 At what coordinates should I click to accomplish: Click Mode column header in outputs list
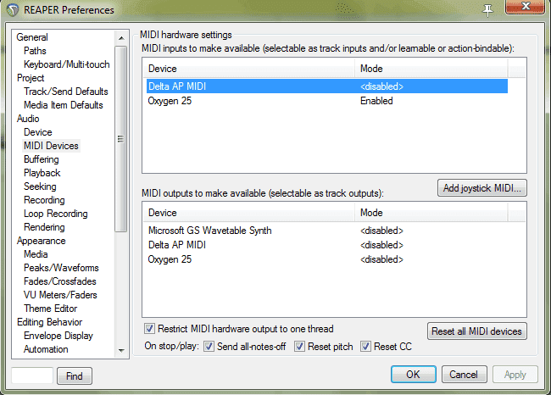(x=431, y=213)
